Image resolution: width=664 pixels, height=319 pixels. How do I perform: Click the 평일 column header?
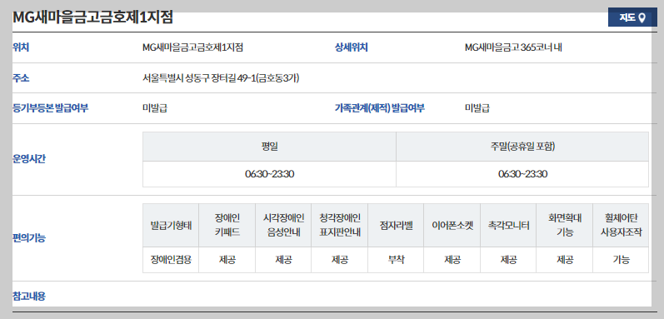269,147
